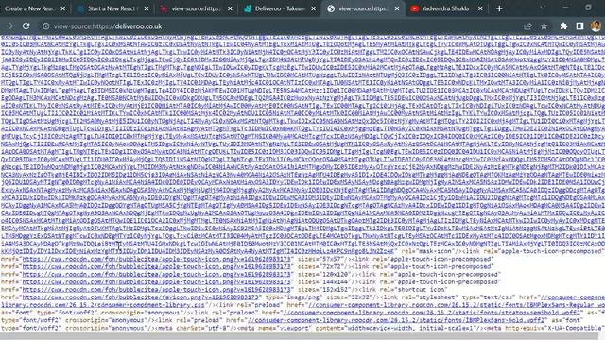Open apple-touch-icon link on the 72x72 line
Image resolution: width=605 pixels, height=340 pixels.
156,266
